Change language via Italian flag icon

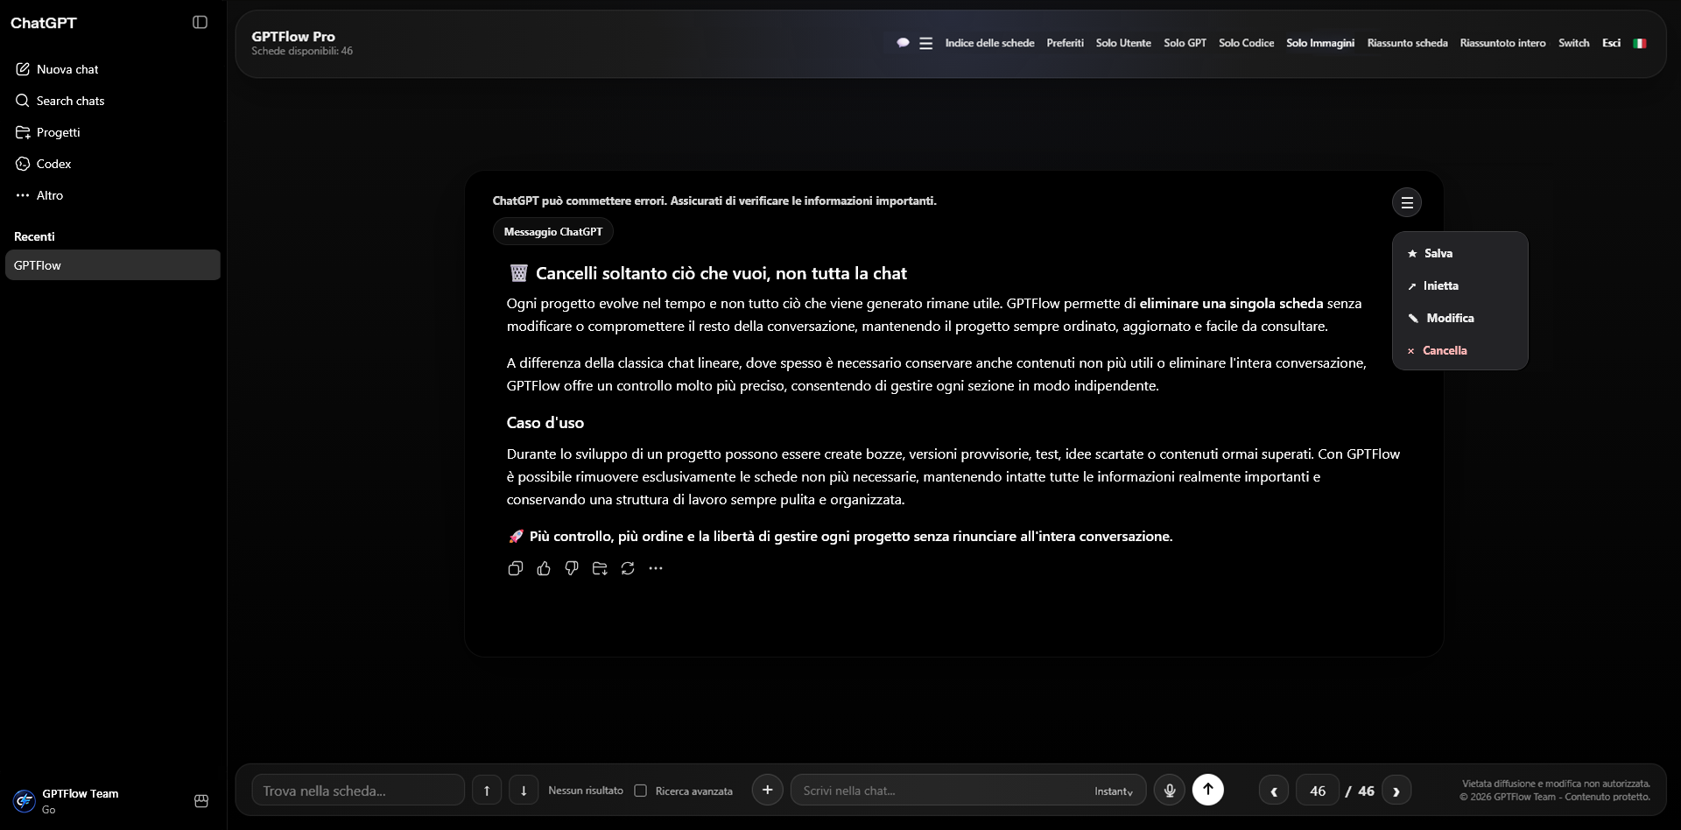point(1640,43)
